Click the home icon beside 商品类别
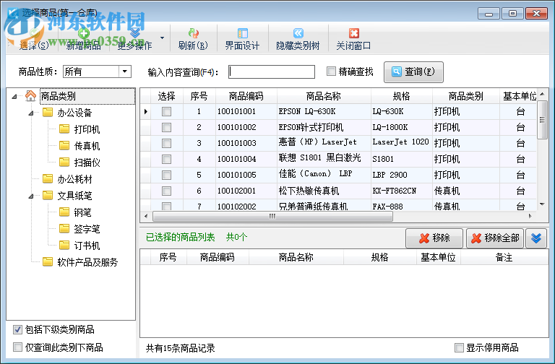 31,96
